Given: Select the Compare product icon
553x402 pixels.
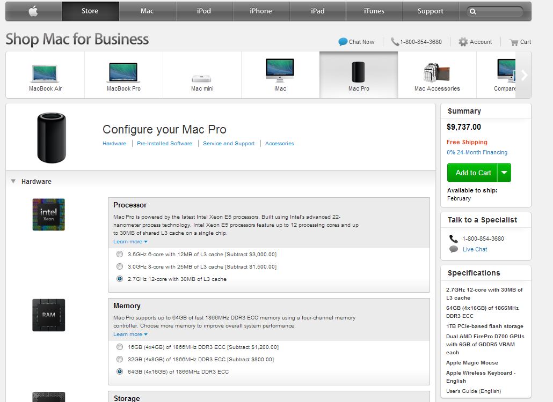Looking at the screenshot, I should click(x=506, y=70).
